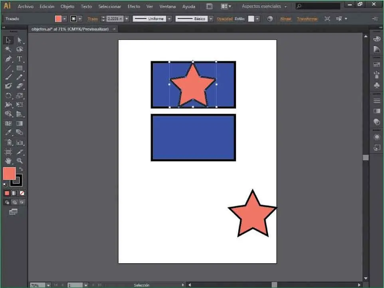Select the Rectangle tool

(20, 68)
